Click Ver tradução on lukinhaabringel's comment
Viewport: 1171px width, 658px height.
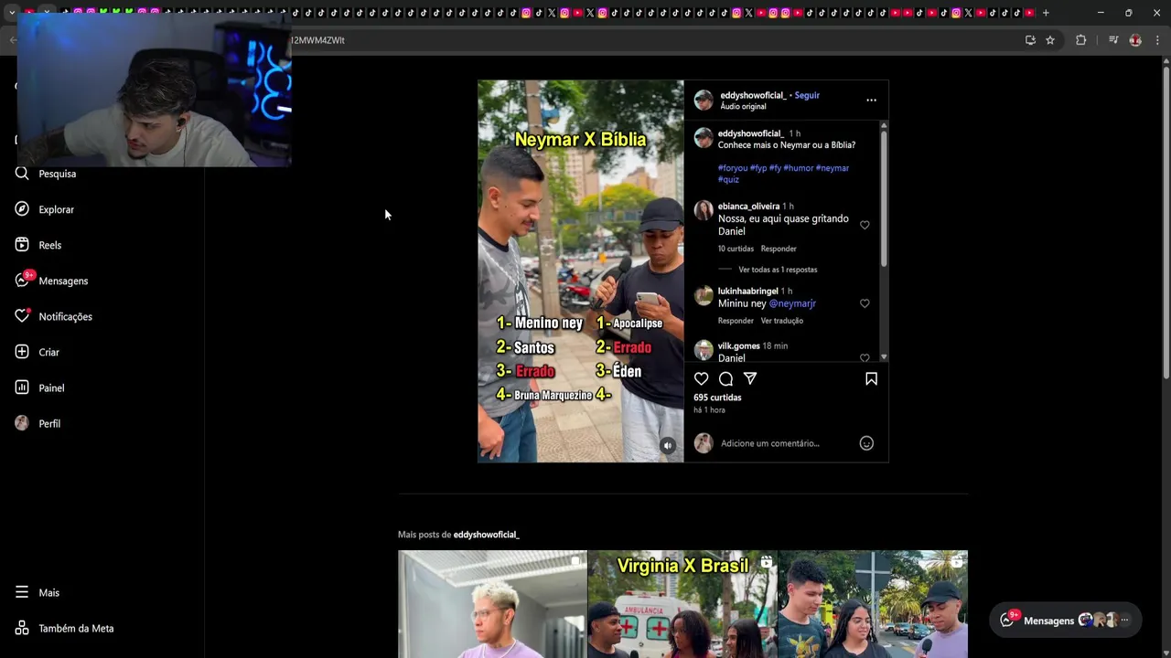tap(782, 321)
